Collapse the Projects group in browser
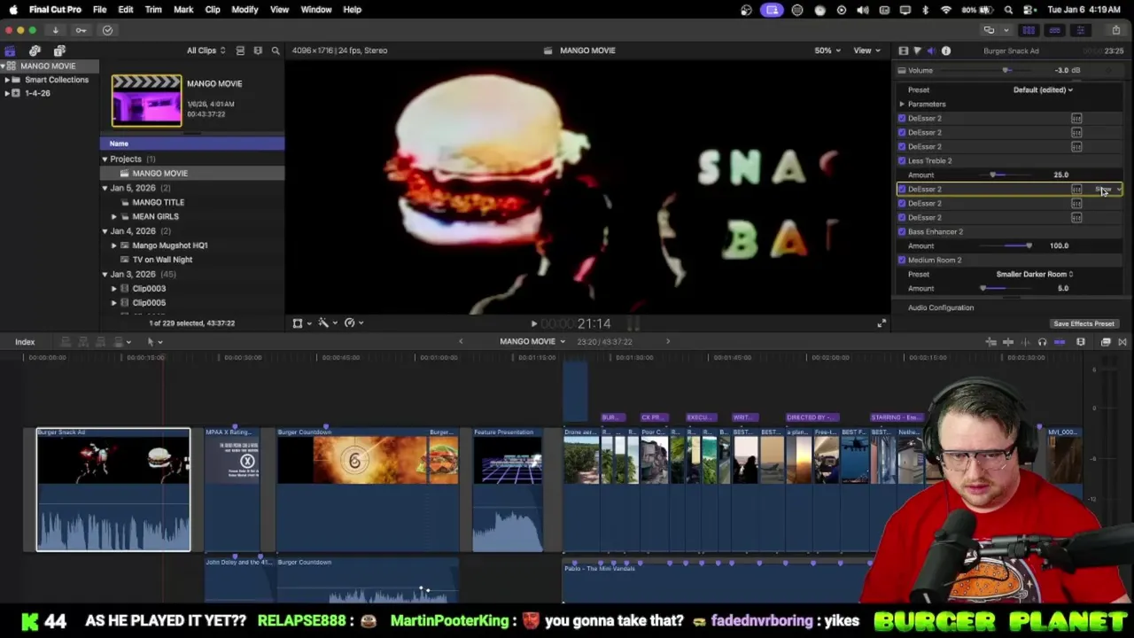1134x638 pixels. click(x=105, y=159)
